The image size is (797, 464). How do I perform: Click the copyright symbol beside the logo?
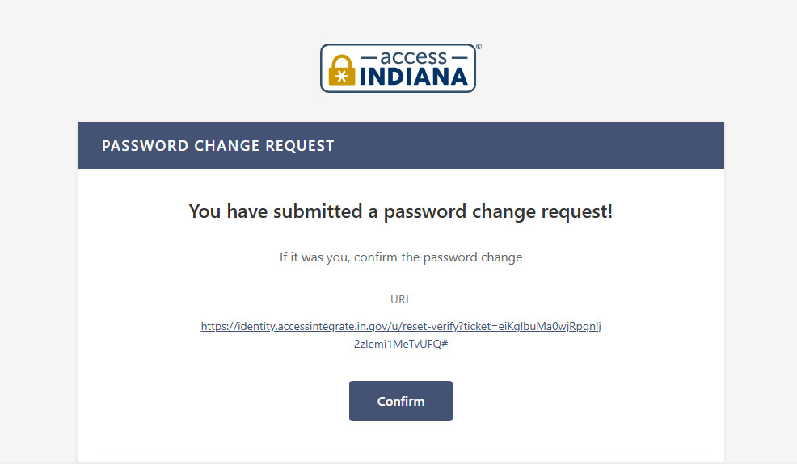pos(479,47)
